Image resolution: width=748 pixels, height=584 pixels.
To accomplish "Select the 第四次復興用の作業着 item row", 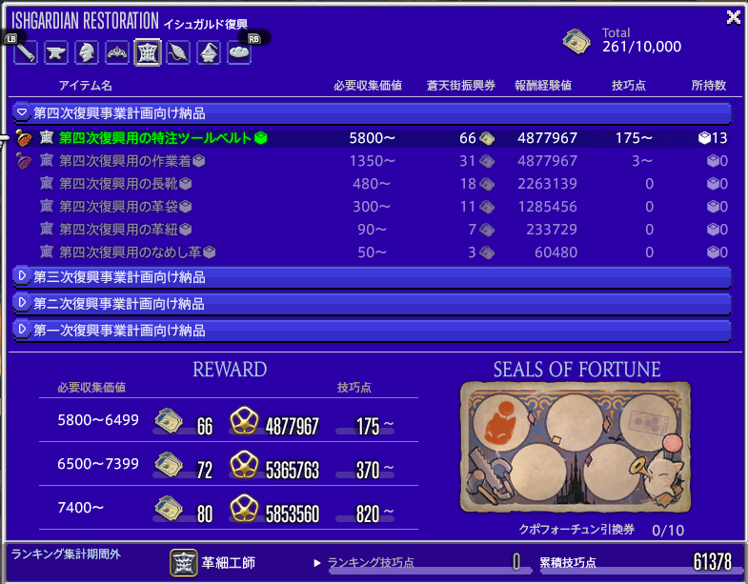I will tap(131, 161).
